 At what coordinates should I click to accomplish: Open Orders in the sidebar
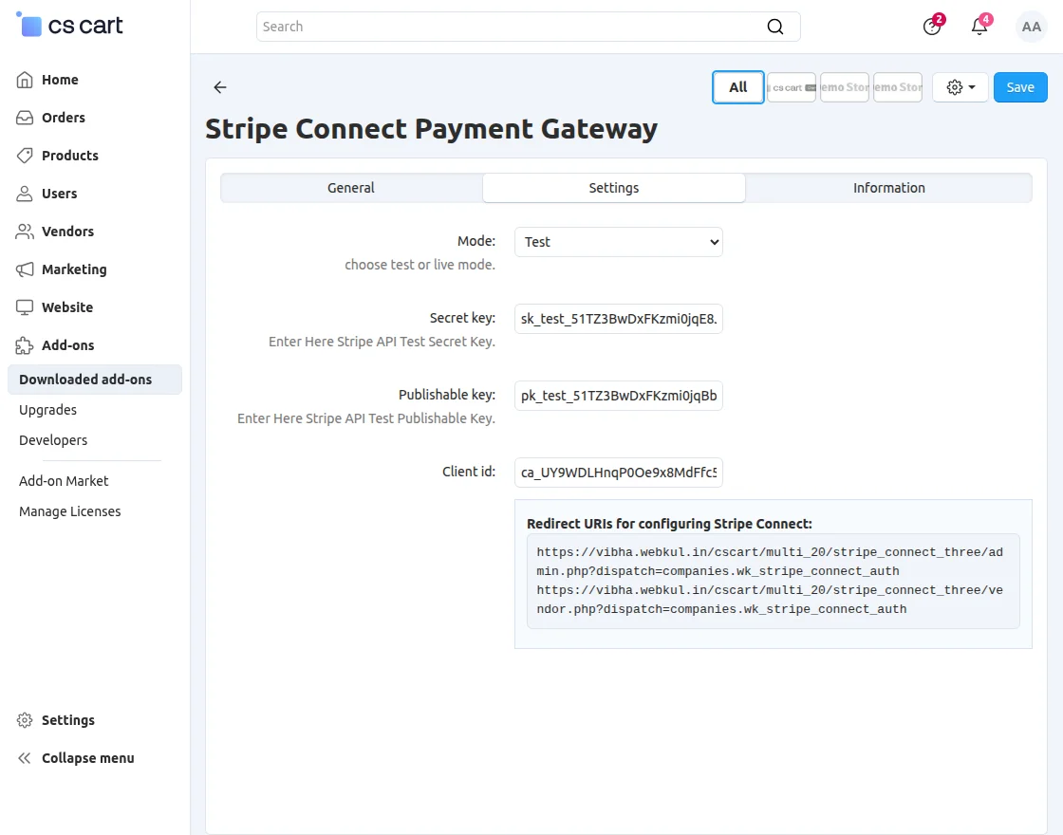tap(64, 118)
